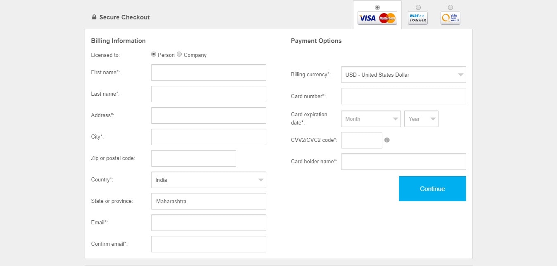Click the CVV2/CVC2 code input box
Viewport: 557px width, 266px height.
pyautogui.click(x=362, y=140)
